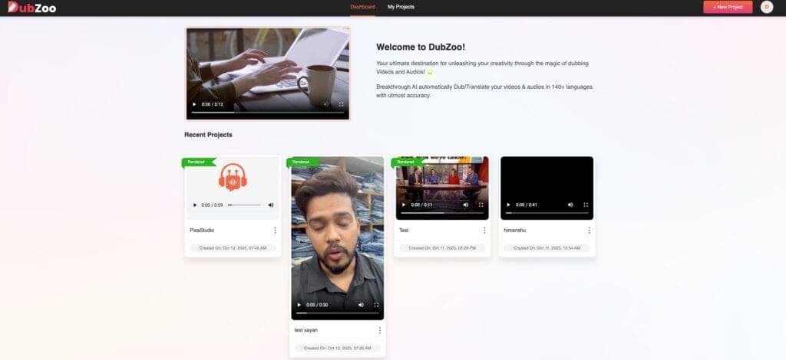The width and height of the screenshot is (786, 360).
Task: Open the user profile avatar
Action: pyautogui.click(x=766, y=7)
